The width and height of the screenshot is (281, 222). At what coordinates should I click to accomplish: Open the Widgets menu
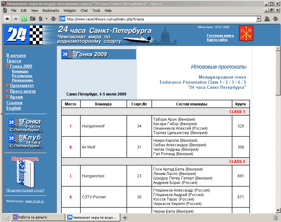(70, 11)
